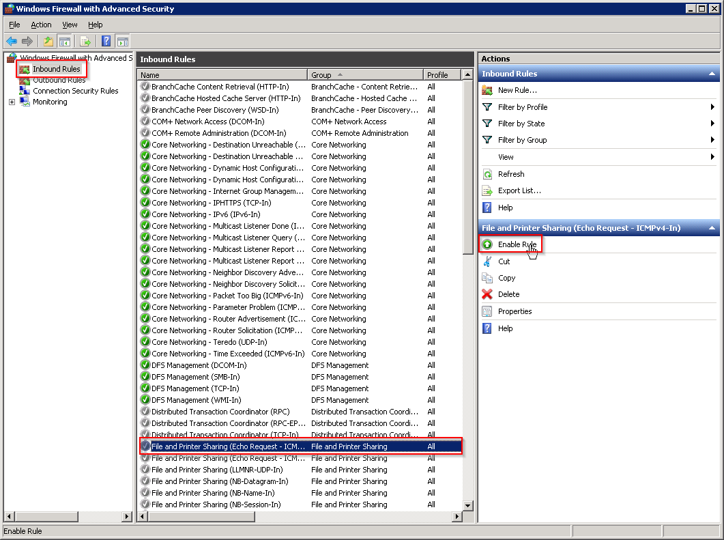The height and width of the screenshot is (540, 724).
Task: Select the COM+ Network Access (DCOM-In) rule
Action: [x=300, y=122]
